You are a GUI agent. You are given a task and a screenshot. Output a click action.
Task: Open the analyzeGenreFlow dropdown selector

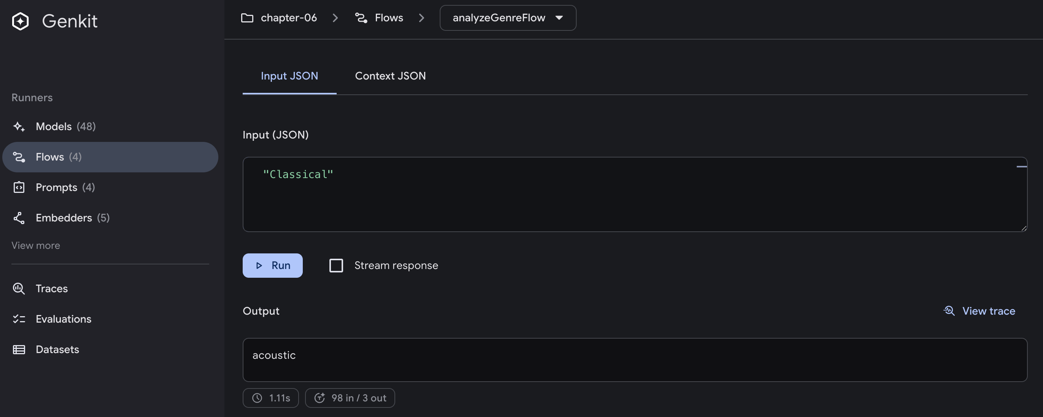coord(508,18)
